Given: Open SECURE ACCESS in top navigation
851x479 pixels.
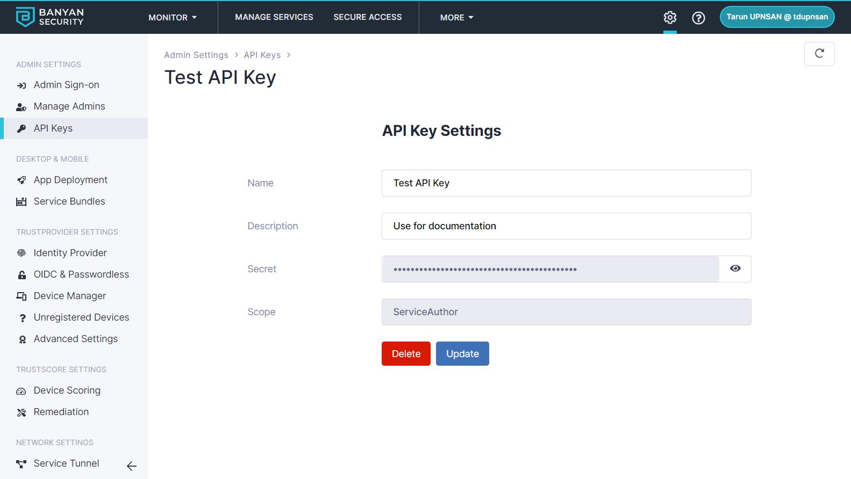Looking at the screenshot, I should pyautogui.click(x=367, y=17).
